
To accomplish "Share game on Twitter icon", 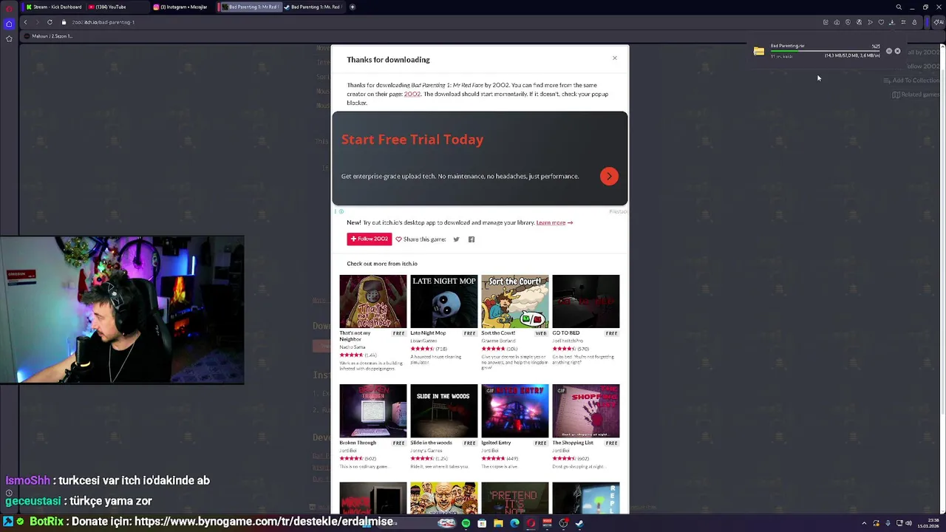I will pyautogui.click(x=456, y=239).
